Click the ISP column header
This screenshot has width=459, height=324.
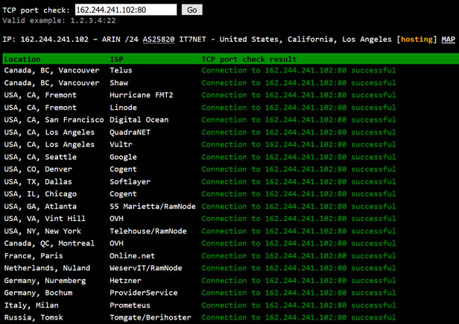[116, 59]
